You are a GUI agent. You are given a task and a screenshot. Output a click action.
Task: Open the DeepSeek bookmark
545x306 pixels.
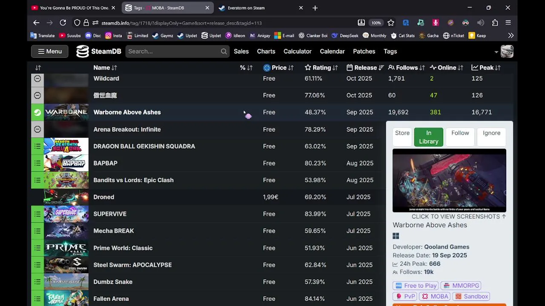pos(345,36)
